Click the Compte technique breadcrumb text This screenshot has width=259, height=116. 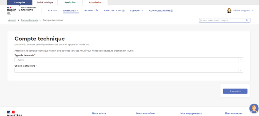tap(53, 20)
